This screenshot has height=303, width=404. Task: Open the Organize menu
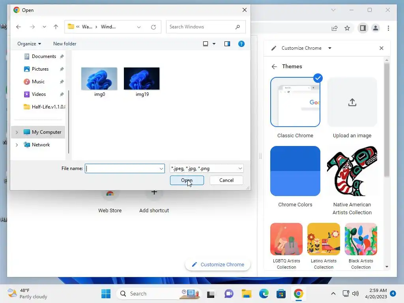pyautogui.click(x=29, y=44)
